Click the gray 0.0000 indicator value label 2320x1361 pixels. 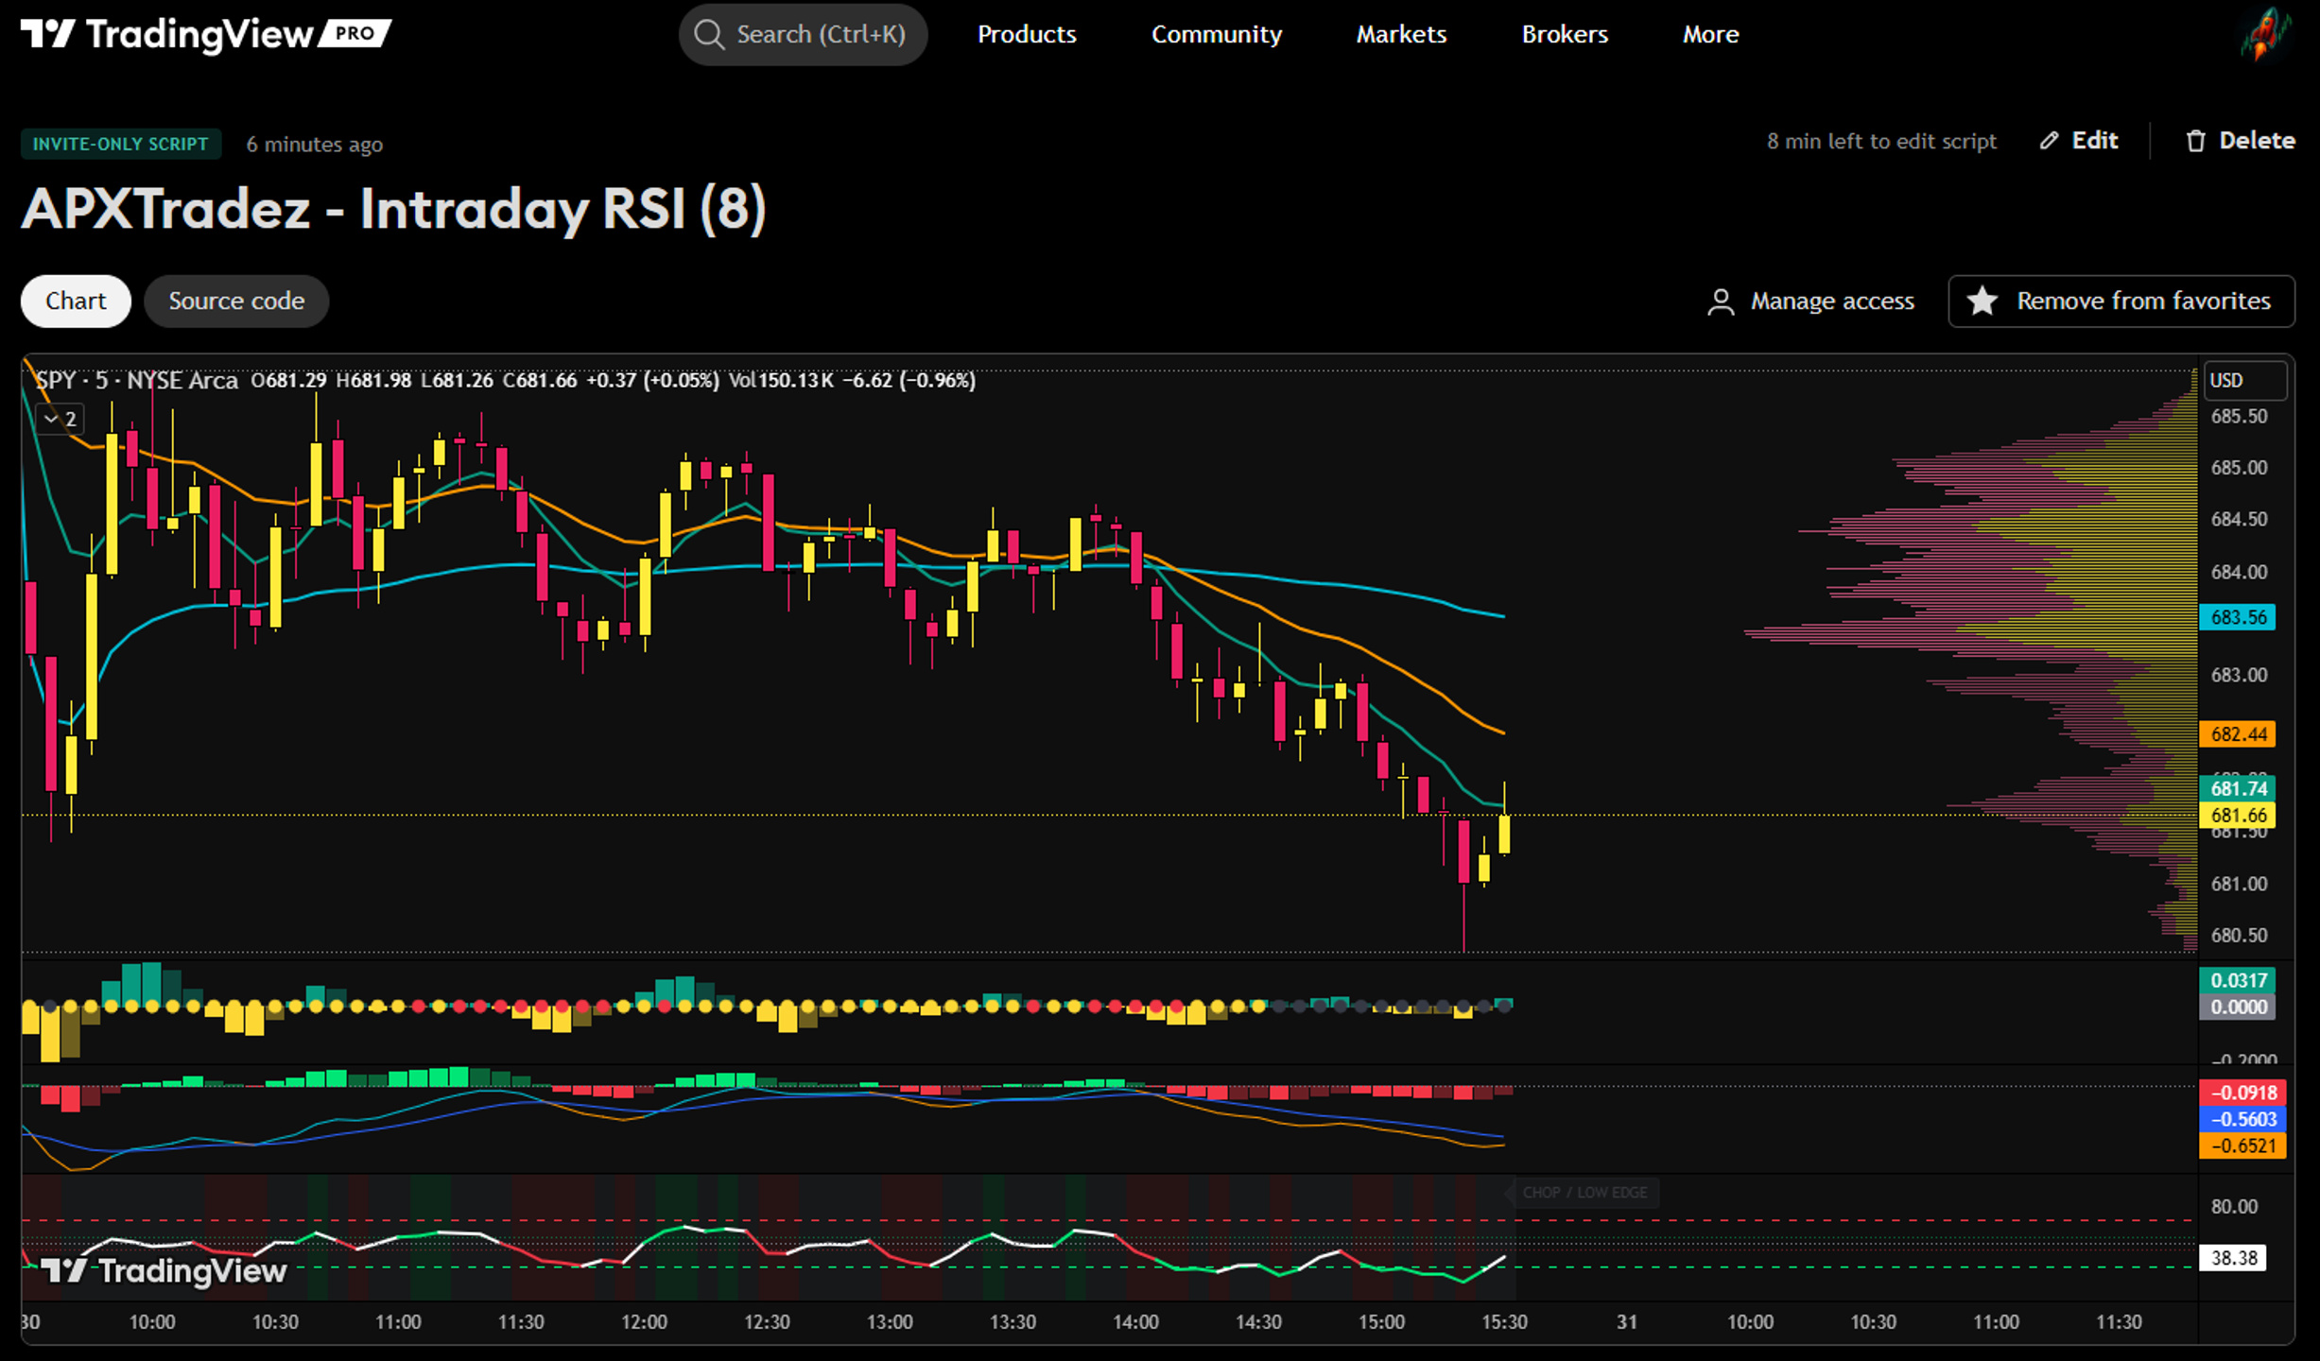[x=2238, y=1007]
